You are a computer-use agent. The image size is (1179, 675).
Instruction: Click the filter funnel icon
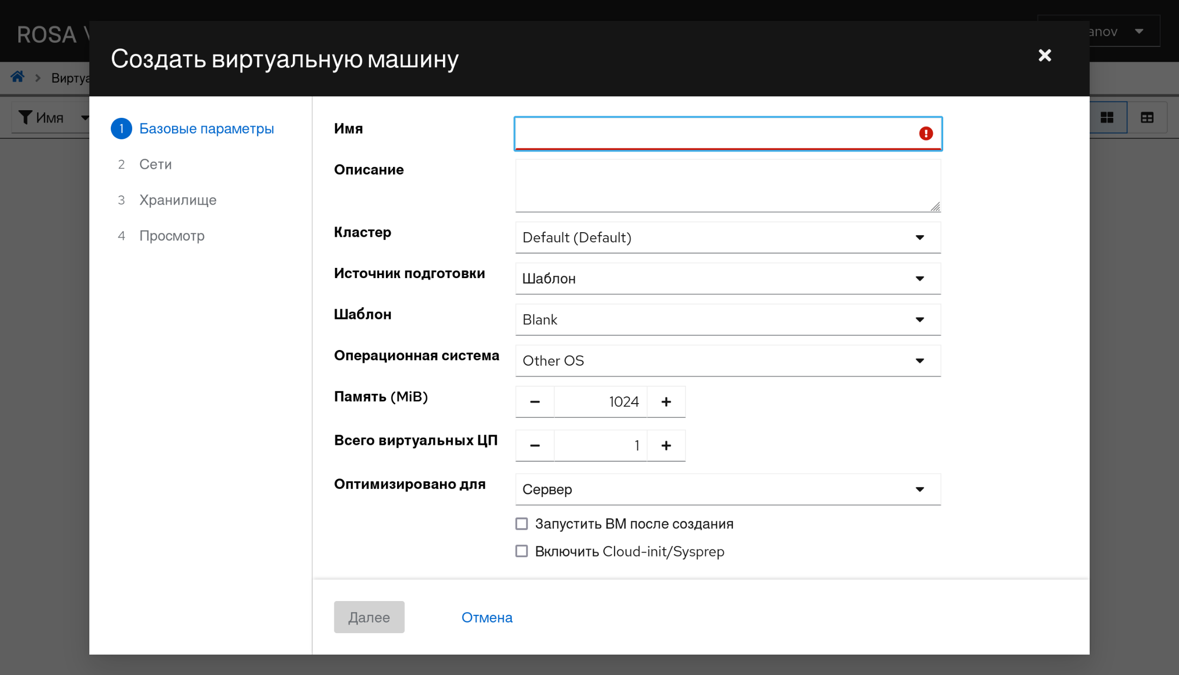click(24, 118)
